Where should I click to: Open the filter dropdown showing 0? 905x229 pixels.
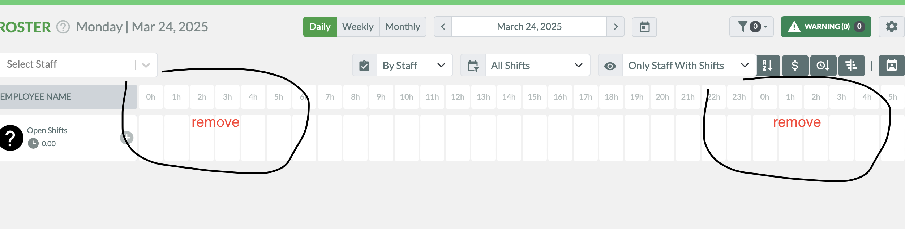point(751,26)
